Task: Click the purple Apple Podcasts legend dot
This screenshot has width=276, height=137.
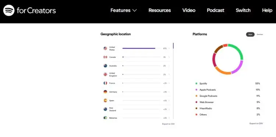Action: 196,90
